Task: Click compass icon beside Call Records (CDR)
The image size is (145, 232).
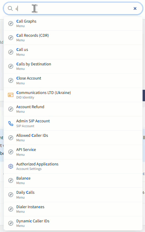Action: (x=11, y=38)
